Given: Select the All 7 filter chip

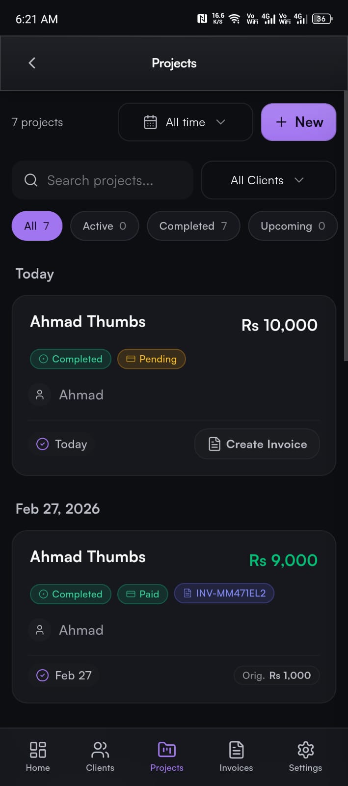Looking at the screenshot, I should coord(37,226).
